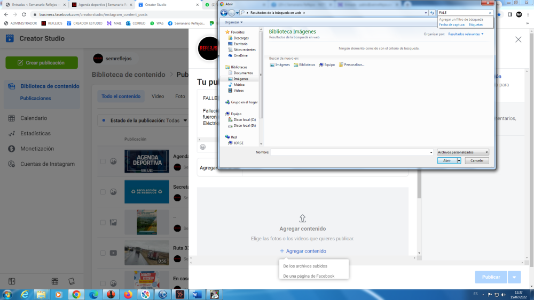Click the semreflejos account avatar
This screenshot has height=300, width=534.
[x=98, y=59]
